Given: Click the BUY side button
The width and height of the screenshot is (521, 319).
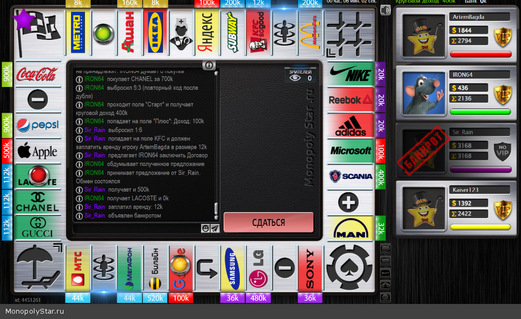Looking at the screenshot, I should (386, 273).
